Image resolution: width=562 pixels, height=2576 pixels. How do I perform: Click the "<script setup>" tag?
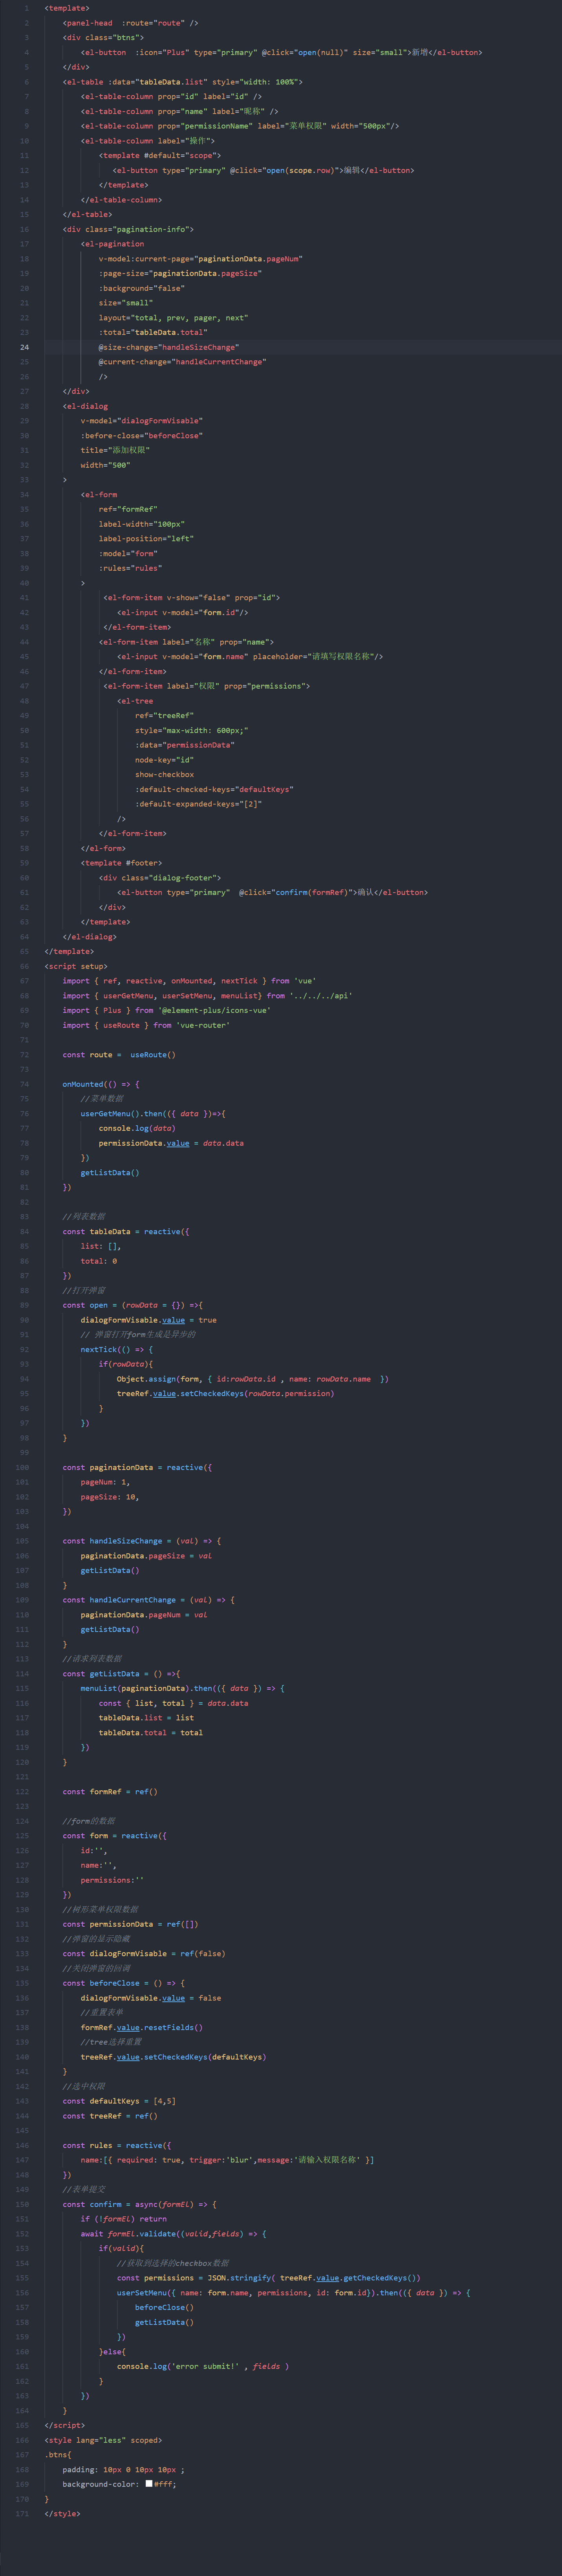[x=76, y=966]
